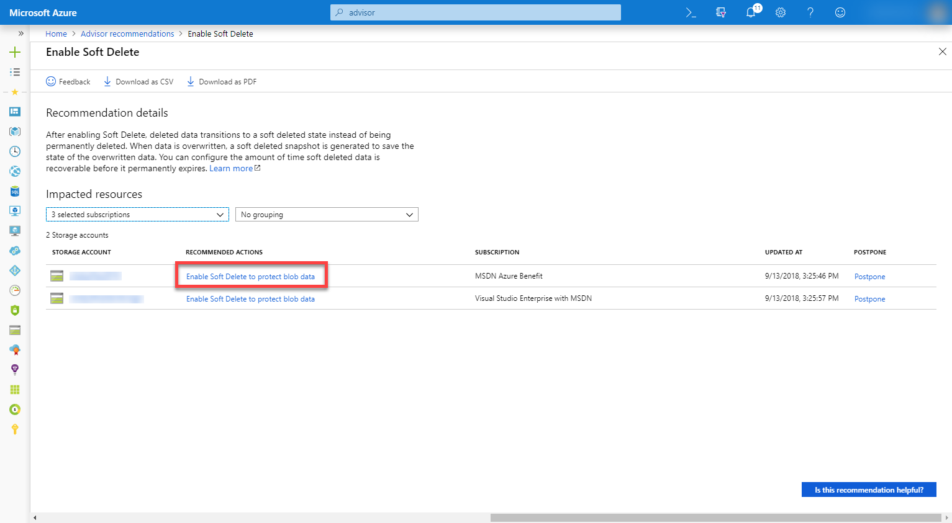Open All services list icon in sidebar
The height and width of the screenshot is (523, 952).
coord(15,72)
